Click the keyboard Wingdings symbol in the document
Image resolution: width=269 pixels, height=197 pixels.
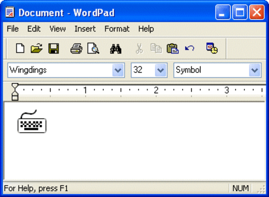pyautogui.click(x=32, y=121)
